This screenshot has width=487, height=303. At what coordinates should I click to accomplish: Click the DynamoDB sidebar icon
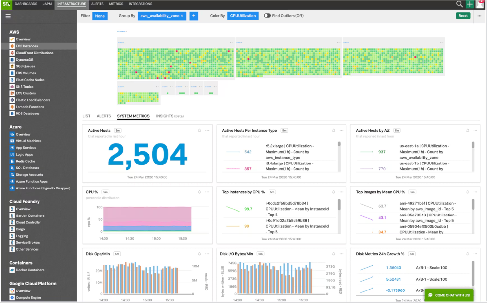pyautogui.click(x=12, y=60)
